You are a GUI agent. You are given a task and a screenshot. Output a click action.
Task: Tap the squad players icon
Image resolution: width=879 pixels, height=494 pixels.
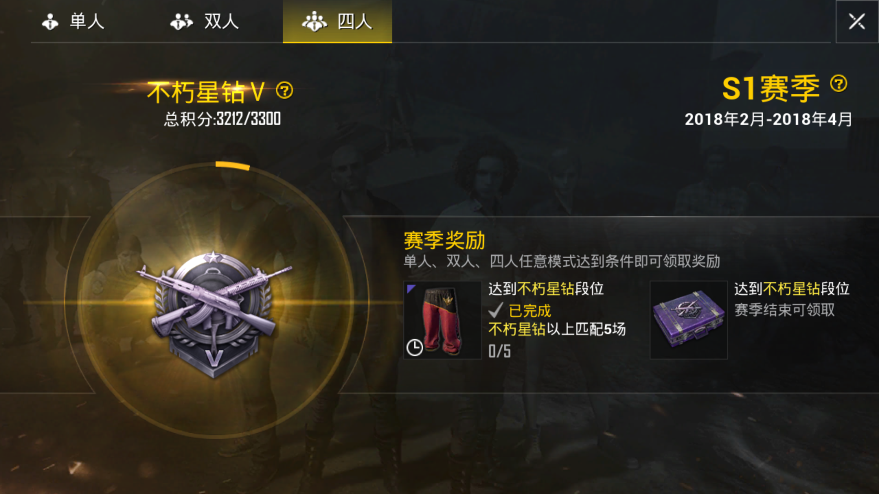(314, 21)
